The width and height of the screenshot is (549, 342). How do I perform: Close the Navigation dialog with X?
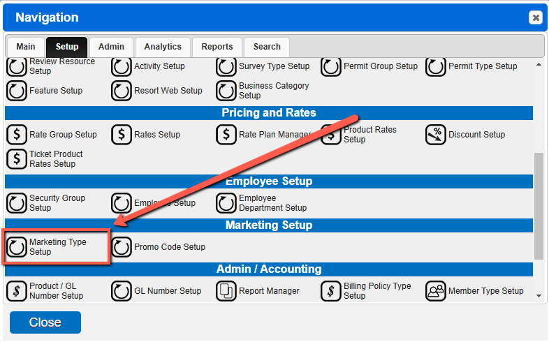[536, 17]
